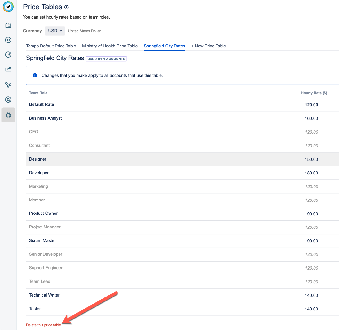Edit the Default Rate value 120.00

[311, 105]
